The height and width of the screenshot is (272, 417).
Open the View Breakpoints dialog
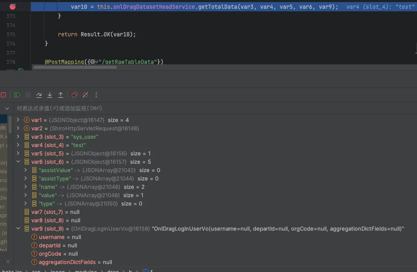(x=74, y=95)
